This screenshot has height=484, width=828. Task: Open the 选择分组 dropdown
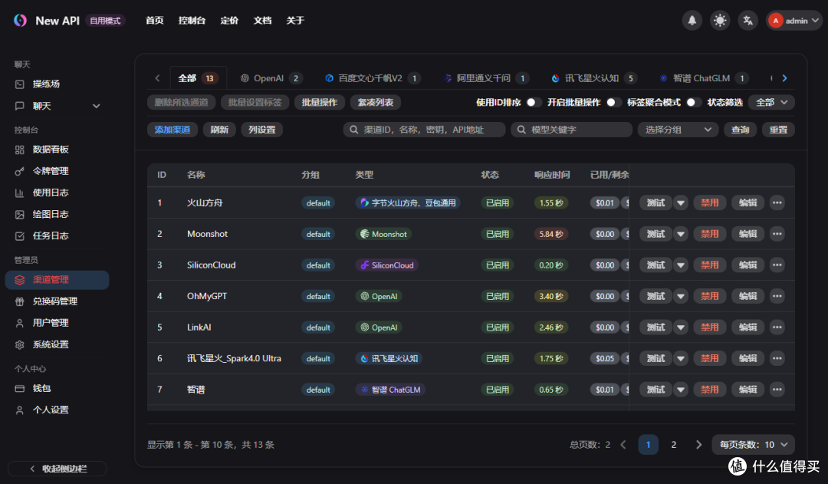tap(678, 130)
